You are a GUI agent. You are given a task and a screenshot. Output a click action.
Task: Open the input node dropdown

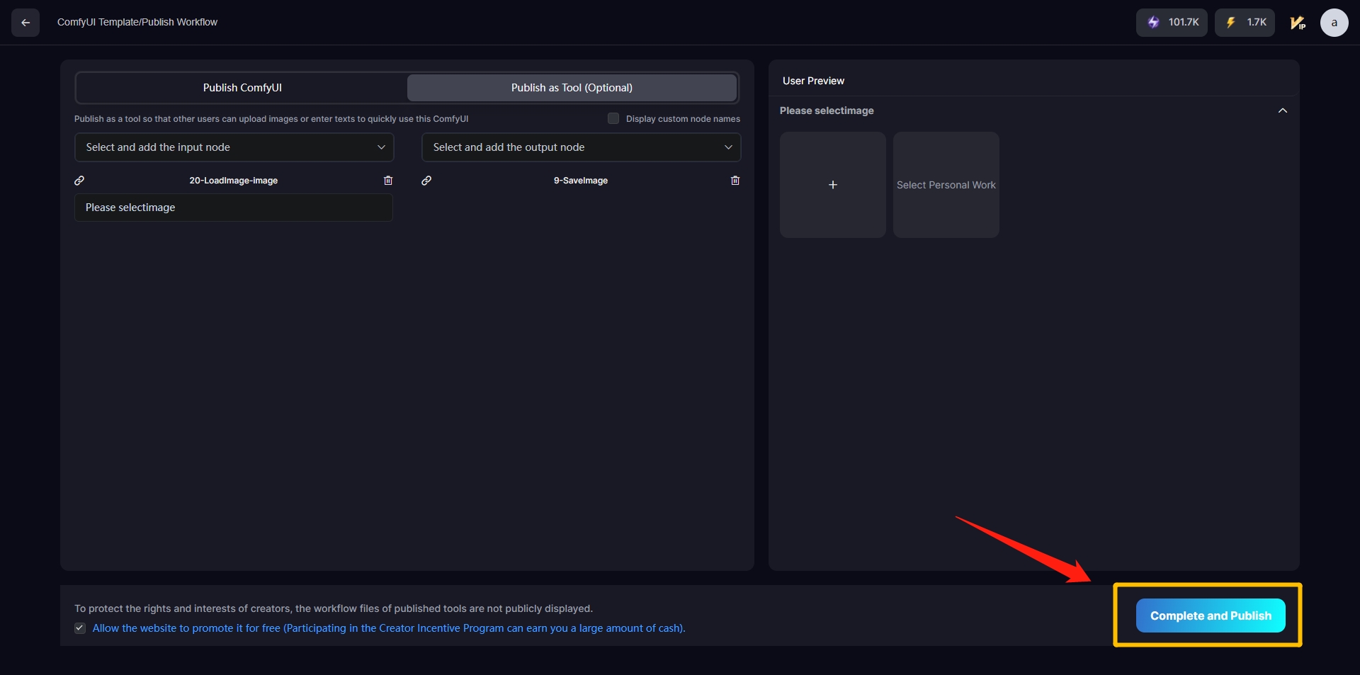click(234, 147)
